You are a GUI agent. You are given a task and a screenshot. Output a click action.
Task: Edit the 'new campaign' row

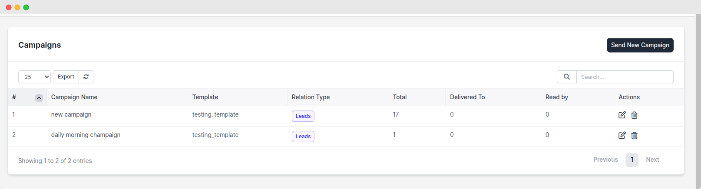click(x=622, y=115)
